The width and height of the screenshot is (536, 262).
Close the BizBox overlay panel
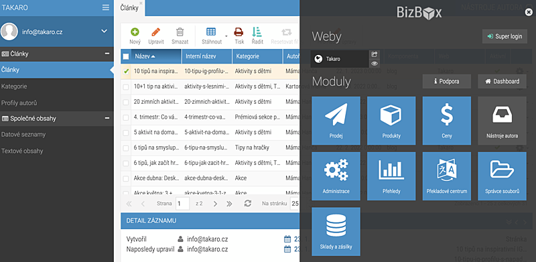click(529, 12)
